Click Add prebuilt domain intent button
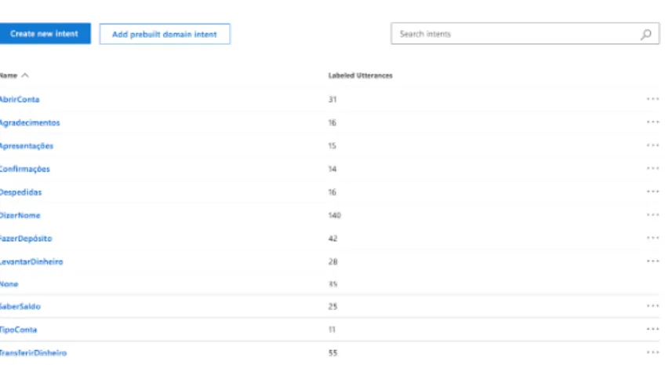665x365 pixels. [x=165, y=35]
